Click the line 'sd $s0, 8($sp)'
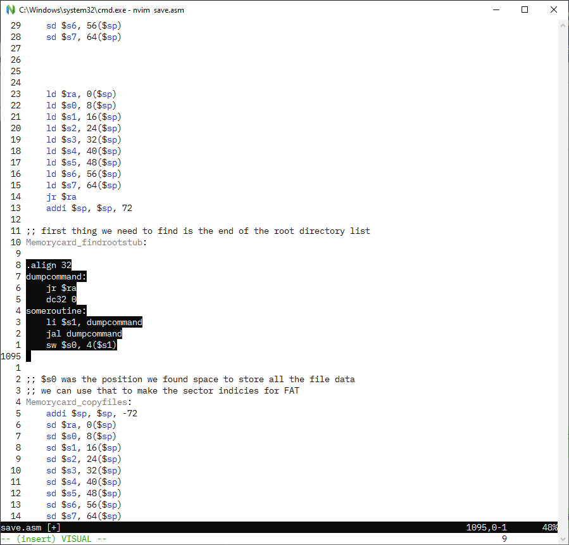This screenshot has width=569, height=545. click(x=81, y=437)
